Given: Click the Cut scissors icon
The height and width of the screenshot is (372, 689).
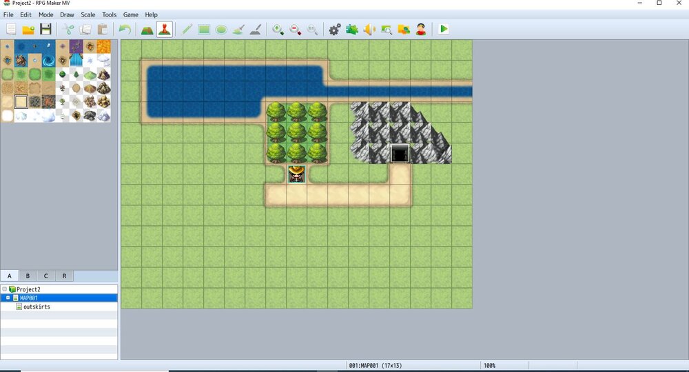Looking at the screenshot, I should [x=68, y=30].
